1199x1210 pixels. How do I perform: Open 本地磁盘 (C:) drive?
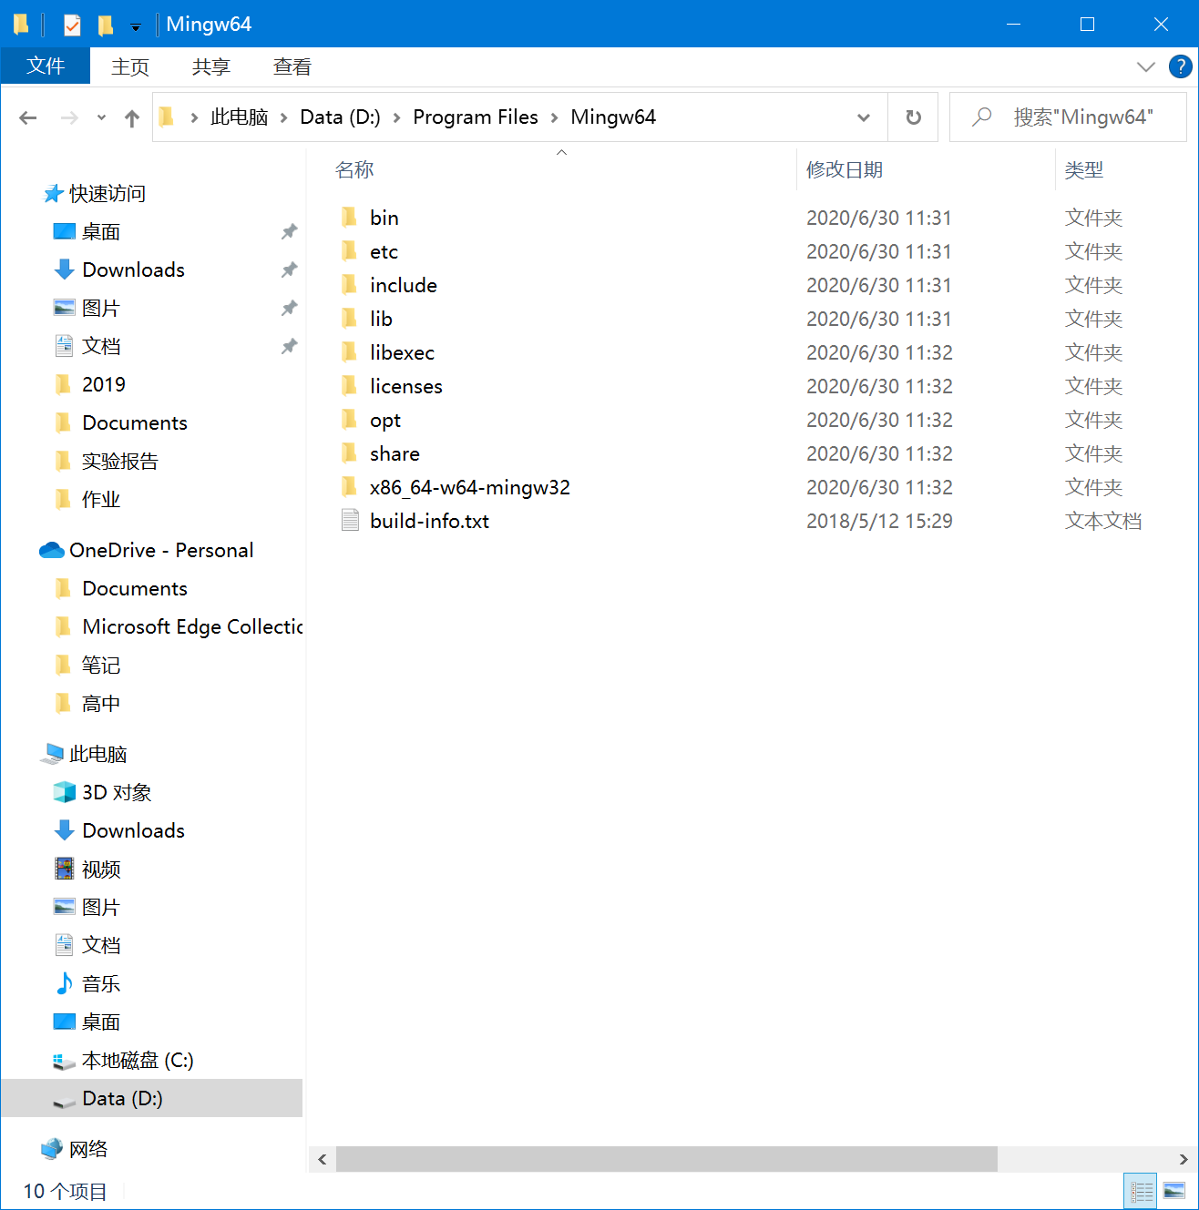pyautogui.click(x=138, y=1061)
